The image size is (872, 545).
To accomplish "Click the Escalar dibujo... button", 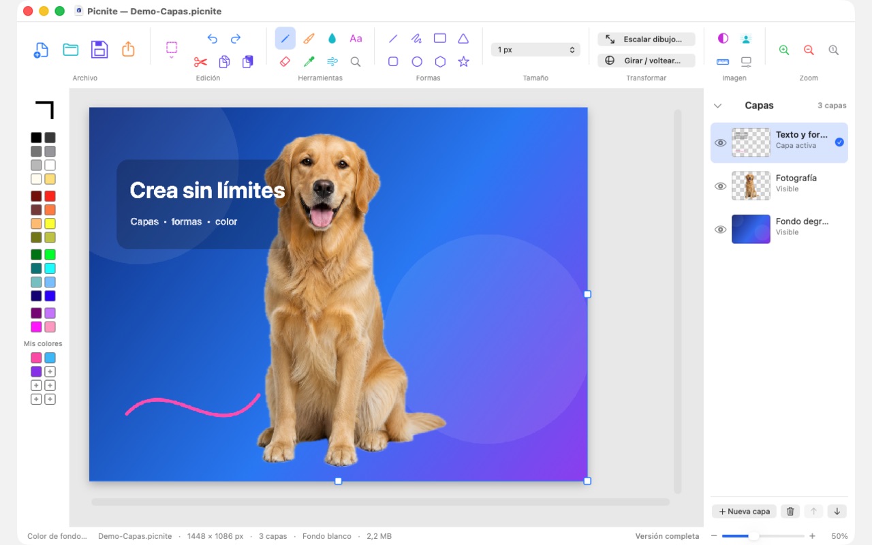I will pos(647,40).
